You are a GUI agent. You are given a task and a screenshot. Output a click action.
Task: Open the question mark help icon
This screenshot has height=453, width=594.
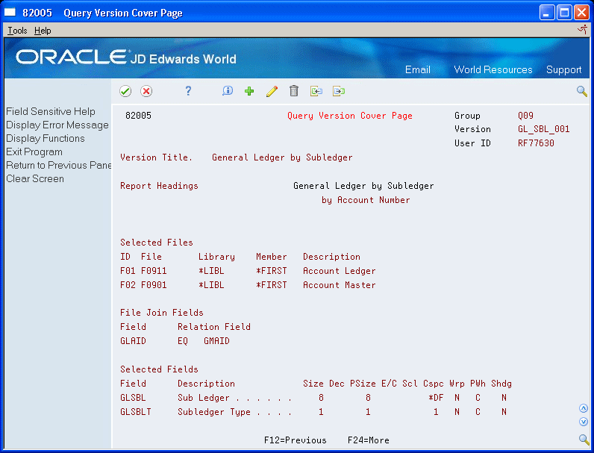click(188, 91)
